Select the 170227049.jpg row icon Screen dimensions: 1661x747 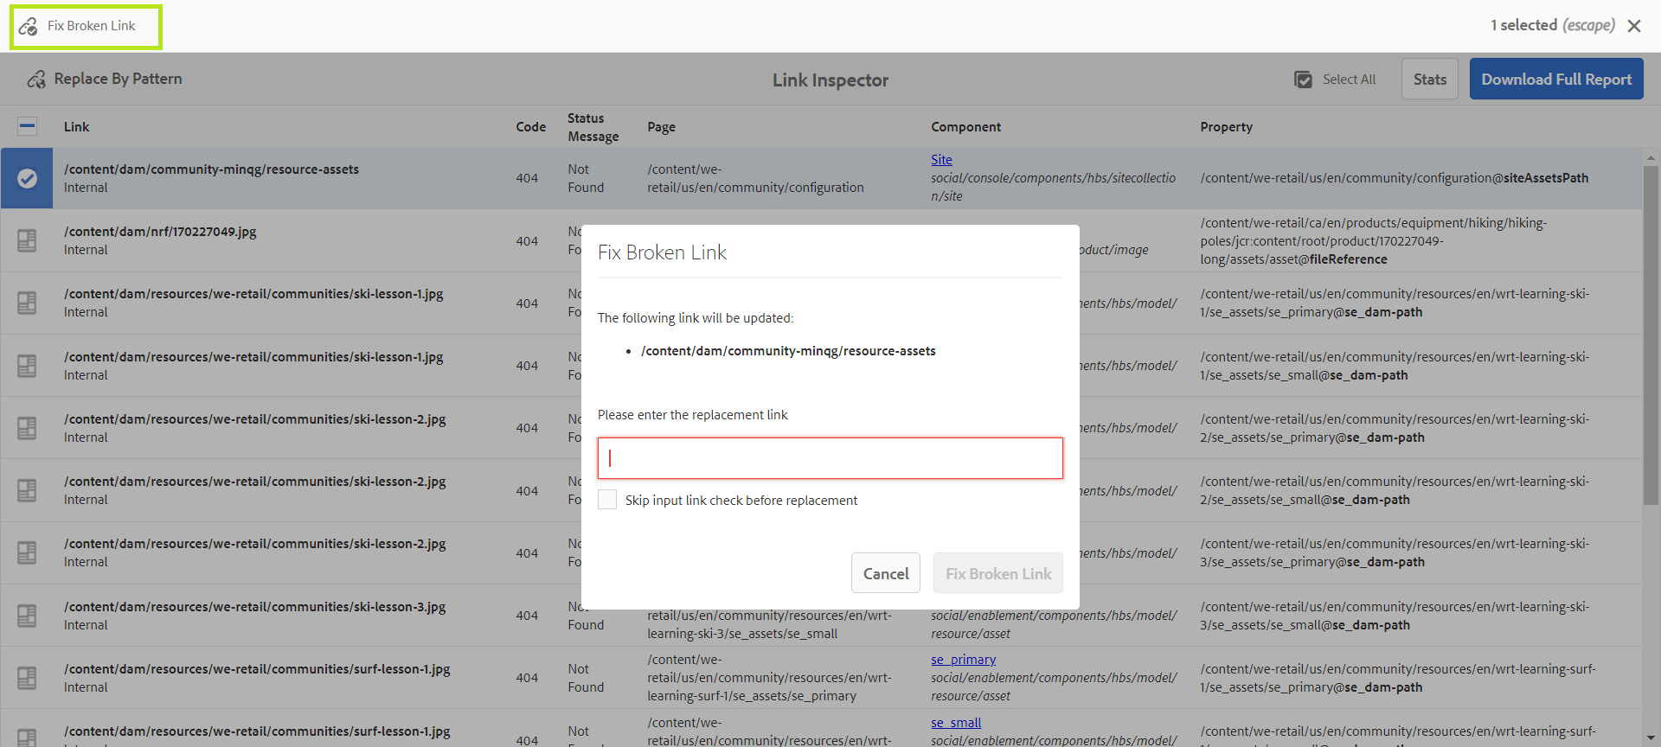27,240
